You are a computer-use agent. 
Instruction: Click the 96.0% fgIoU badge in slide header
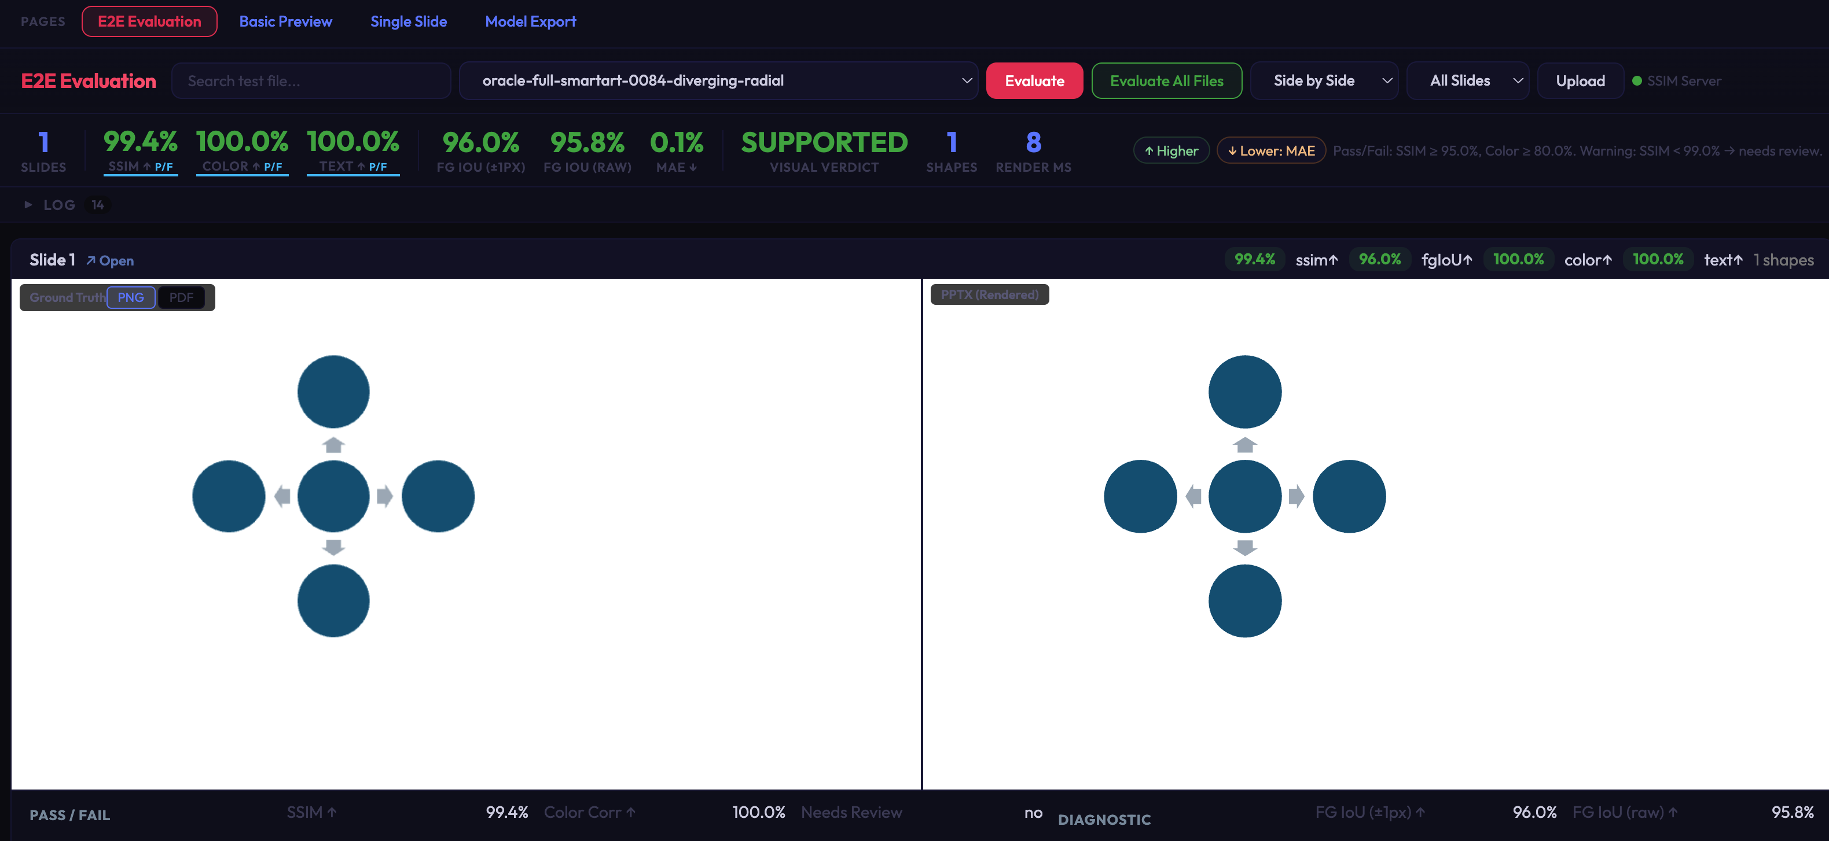click(1379, 260)
